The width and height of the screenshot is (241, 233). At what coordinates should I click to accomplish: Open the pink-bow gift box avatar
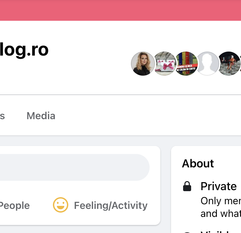pyautogui.click(x=165, y=64)
